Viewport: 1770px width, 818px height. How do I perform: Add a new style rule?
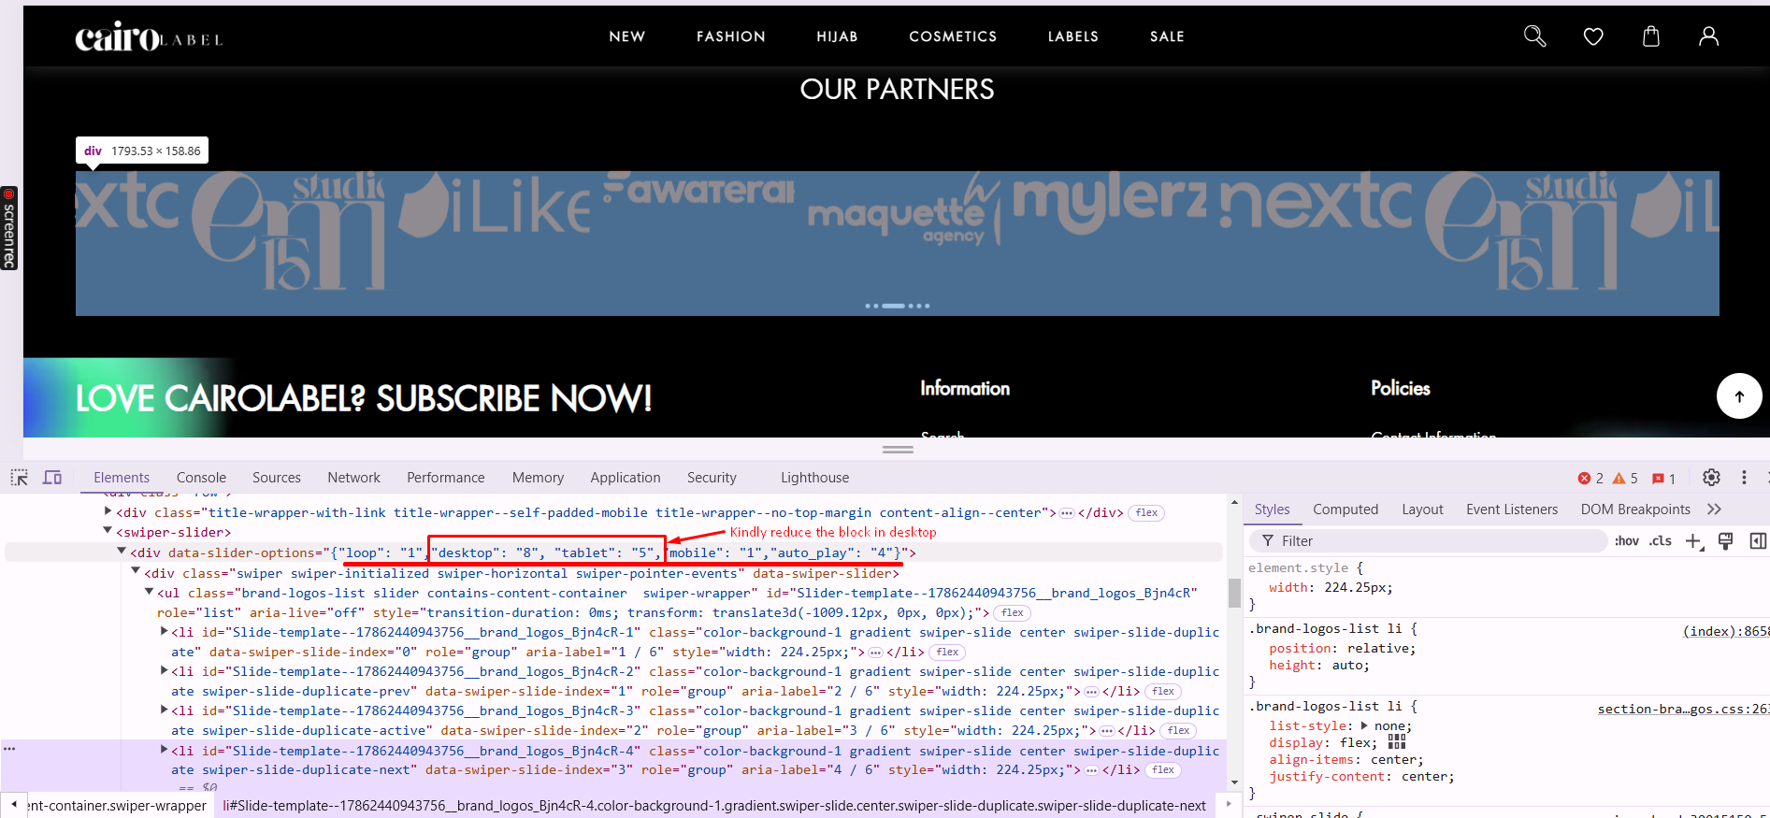1693,540
